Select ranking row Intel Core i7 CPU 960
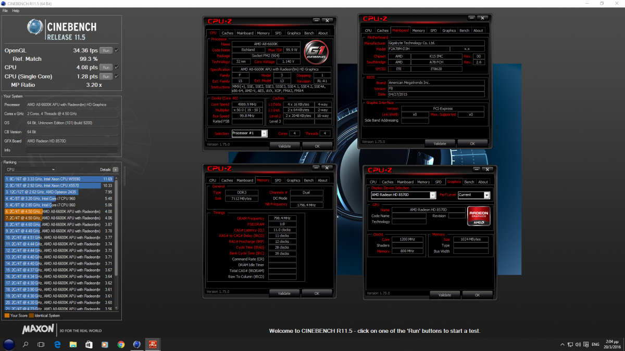Screen dimensions: 625x351 tap(59, 198)
